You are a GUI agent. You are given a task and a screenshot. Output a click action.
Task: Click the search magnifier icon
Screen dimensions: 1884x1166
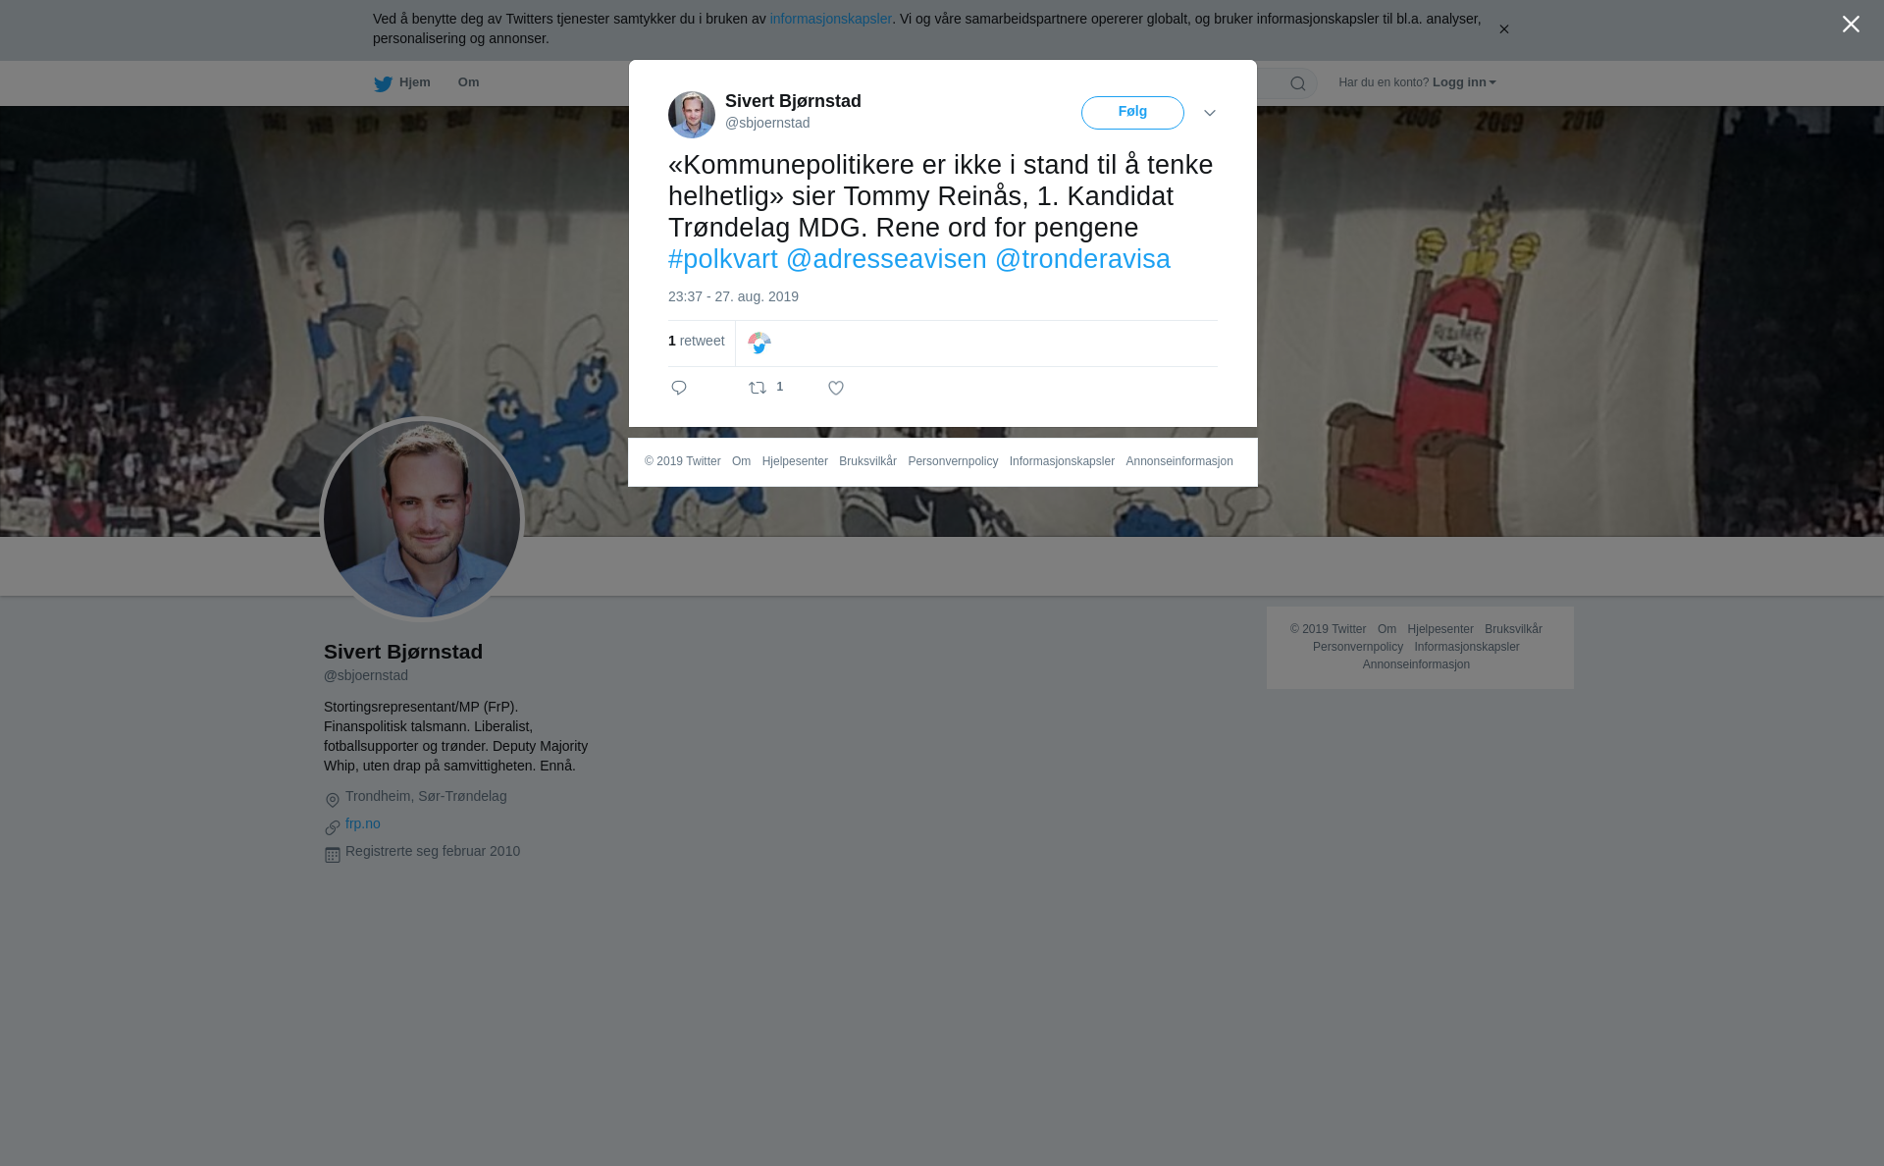[x=1298, y=83]
